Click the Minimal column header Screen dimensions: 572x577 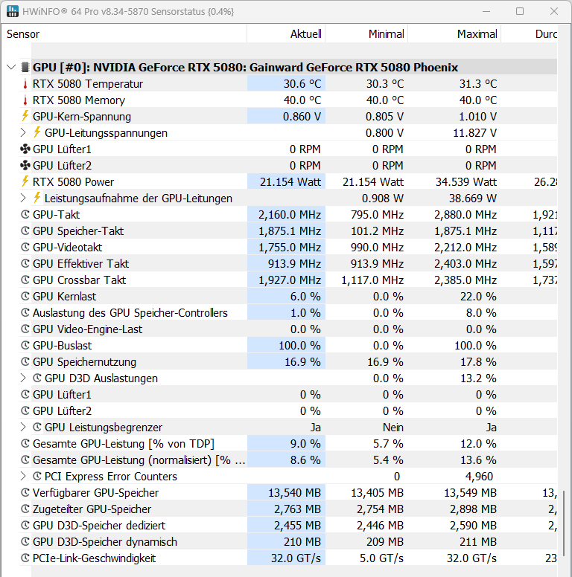(366, 34)
